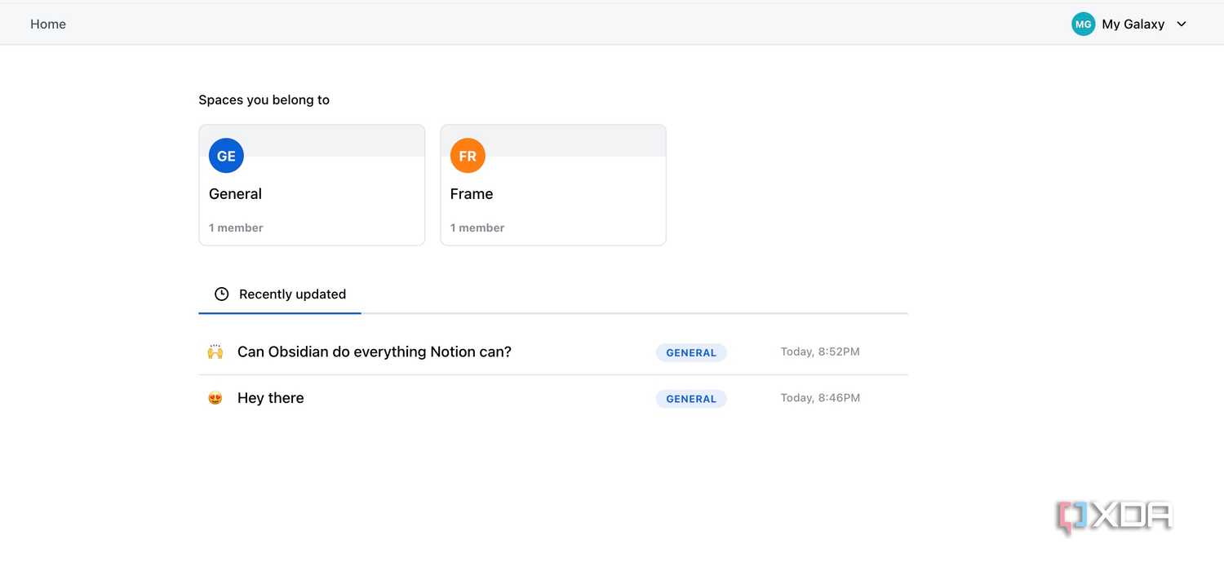
Task: Click '1 member' text under General
Action: (236, 228)
